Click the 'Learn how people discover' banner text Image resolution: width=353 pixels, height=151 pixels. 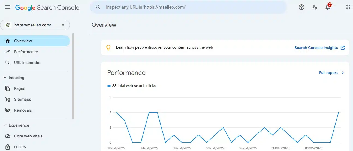click(x=164, y=47)
